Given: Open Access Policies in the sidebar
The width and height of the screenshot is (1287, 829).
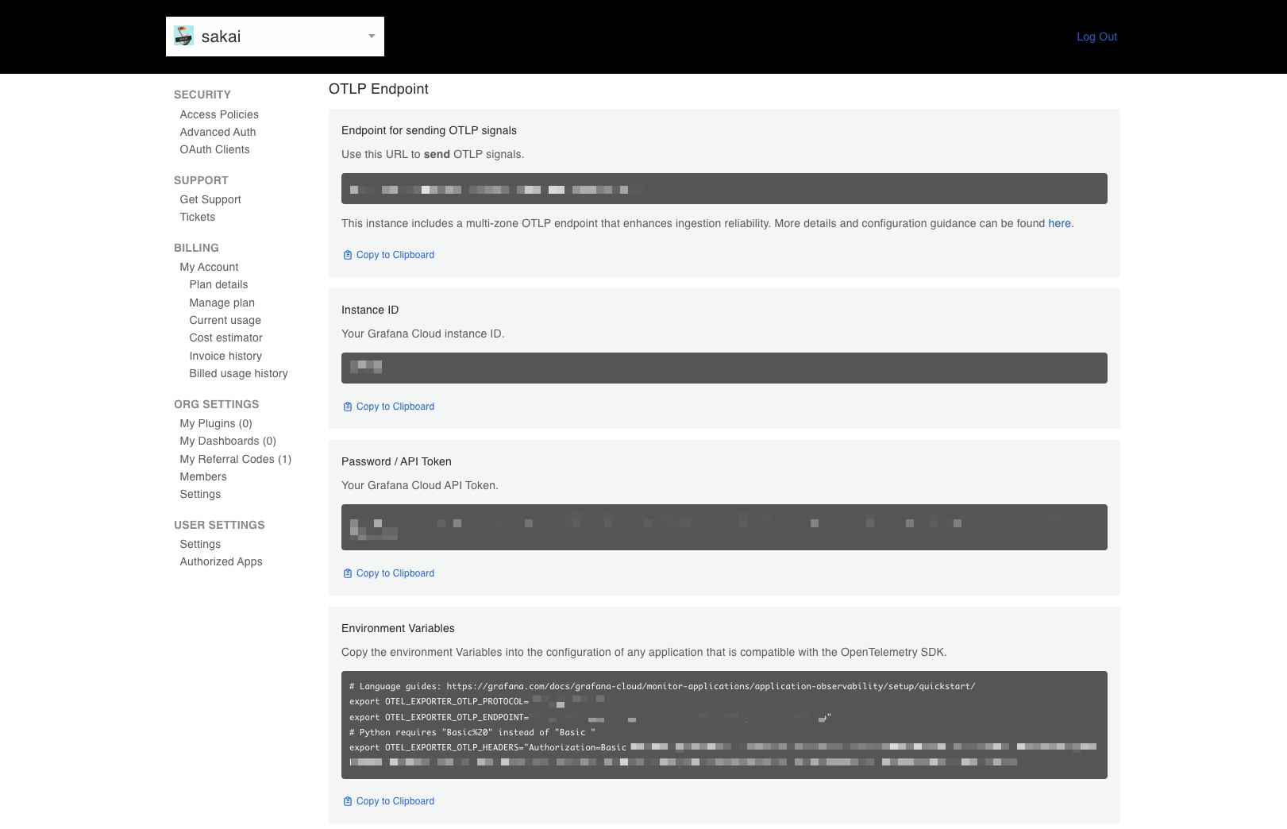Looking at the screenshot, I should [x=219, y=114].
